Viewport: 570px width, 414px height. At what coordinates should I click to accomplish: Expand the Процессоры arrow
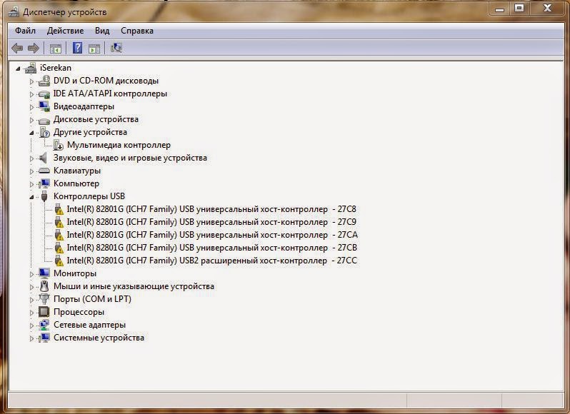tap(31, 313)
